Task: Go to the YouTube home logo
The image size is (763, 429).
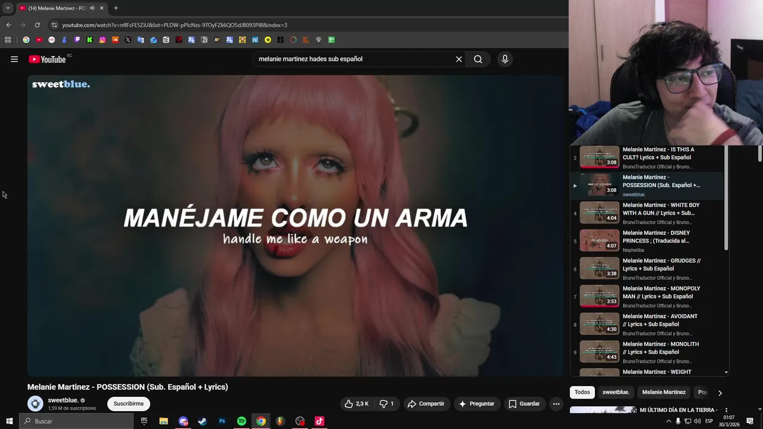Action: click(x=47, y=59)
